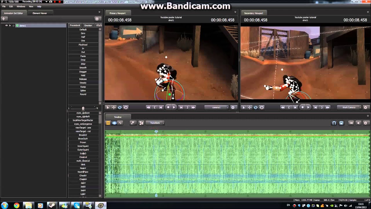Click the Primary Viewport tab
Viewport: 371px width, 209px height.
tap(118, 13)
